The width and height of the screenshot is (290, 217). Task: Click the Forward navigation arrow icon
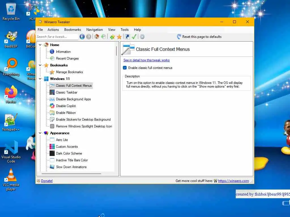89,37
